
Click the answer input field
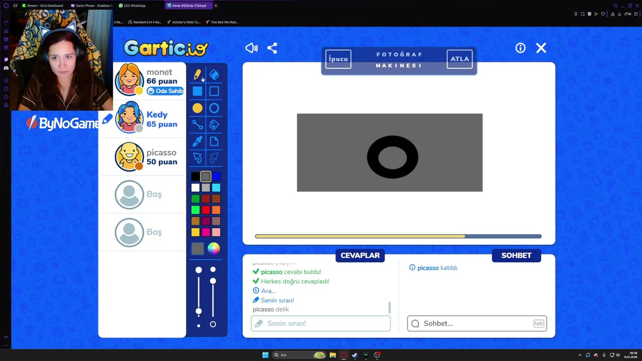[320, 323]
